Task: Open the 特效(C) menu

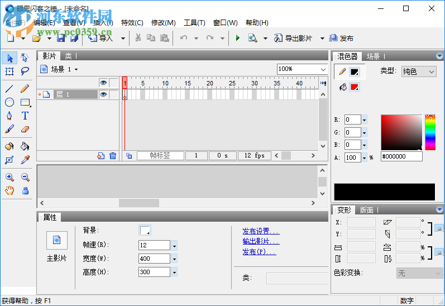Action: coord(132,23)
